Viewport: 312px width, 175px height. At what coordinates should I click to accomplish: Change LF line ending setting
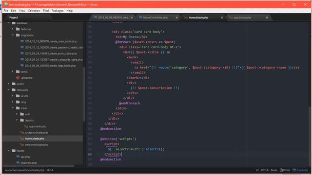pyautogui.click(x=257, y=170)
